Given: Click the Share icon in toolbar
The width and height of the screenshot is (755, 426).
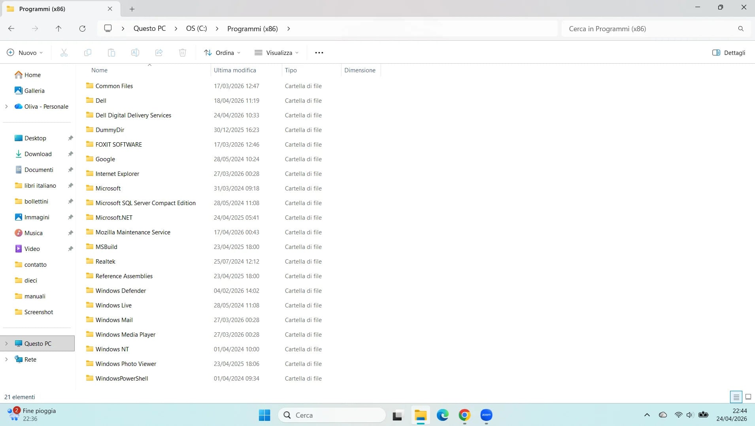Looking at the screenshot, I should click(x=159, y=53).
